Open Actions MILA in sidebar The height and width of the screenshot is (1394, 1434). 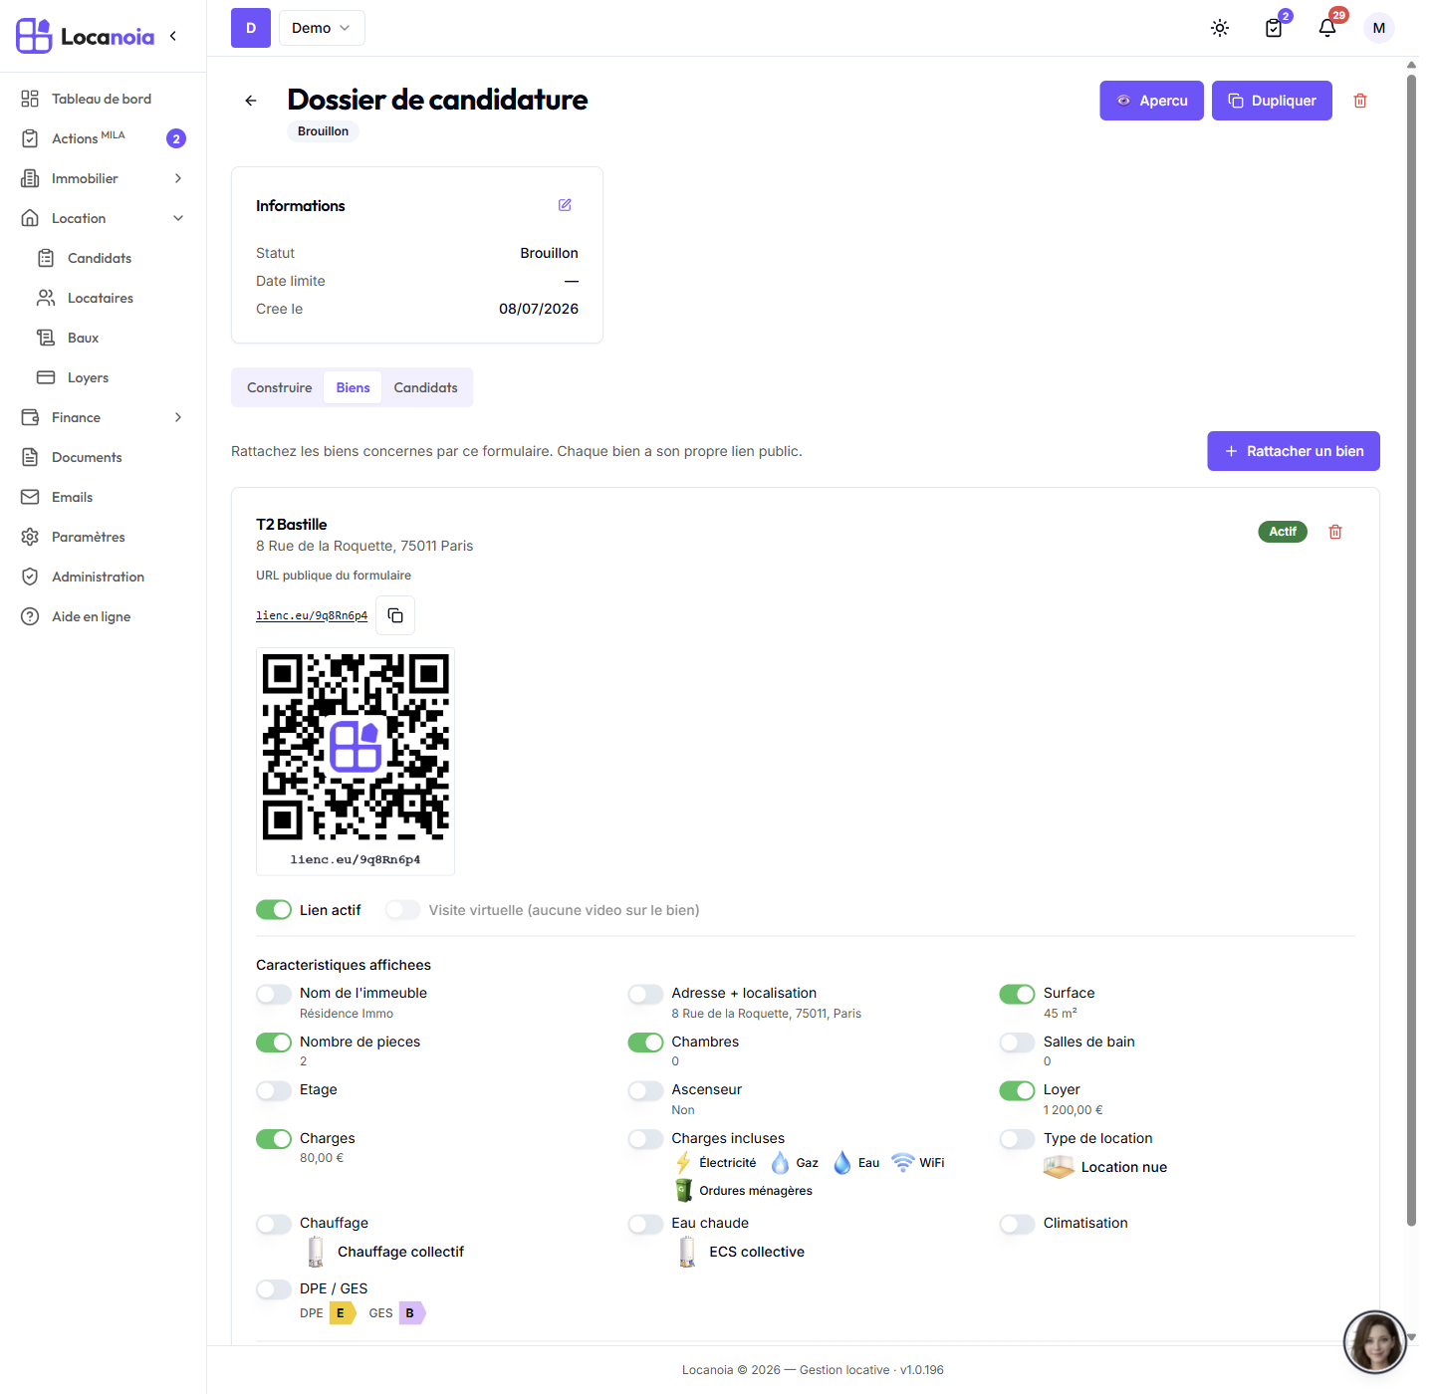(104, 138)
